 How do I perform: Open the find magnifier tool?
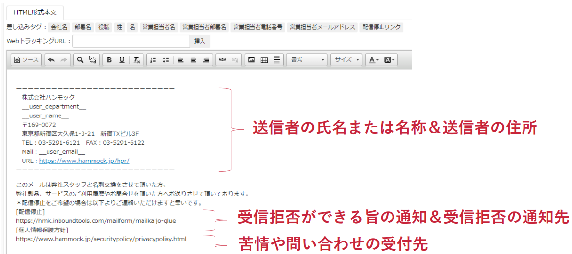pos(80,60)
